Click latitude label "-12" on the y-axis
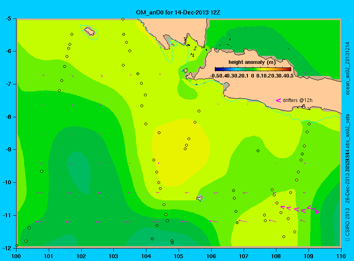 (x=7, y=248)
